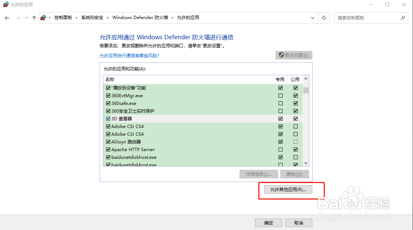Enable 专用 checkbox for 360EvtMgr.exe
Viewport: 413px width, 230px height.
coord(280,96)
